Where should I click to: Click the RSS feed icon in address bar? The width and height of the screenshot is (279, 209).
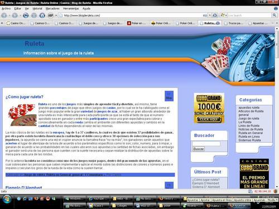tap(205, 16)
